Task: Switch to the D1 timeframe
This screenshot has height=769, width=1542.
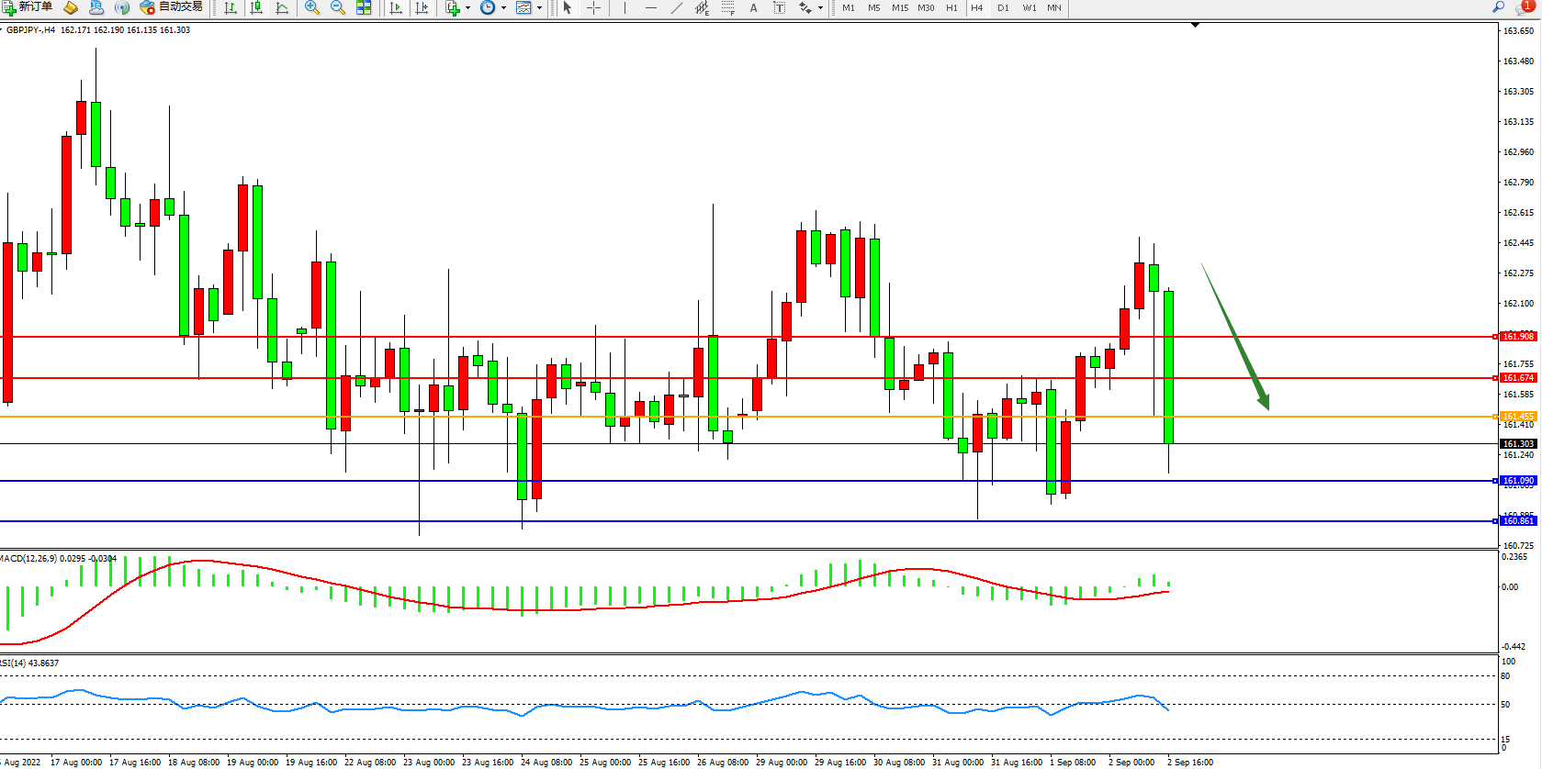Action: click(x=1003, y=7)
